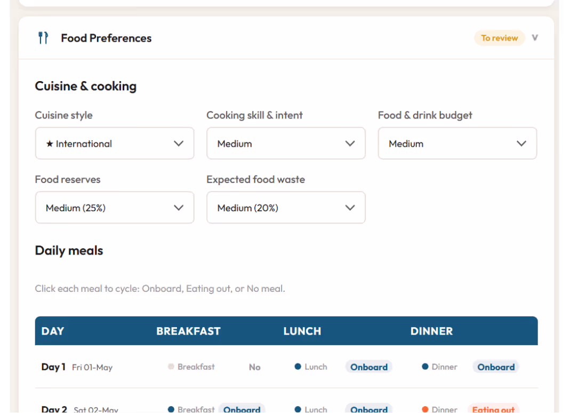
Task: Toggle Day 1 Breakfast 'No' status
Action: click(254, 367)
